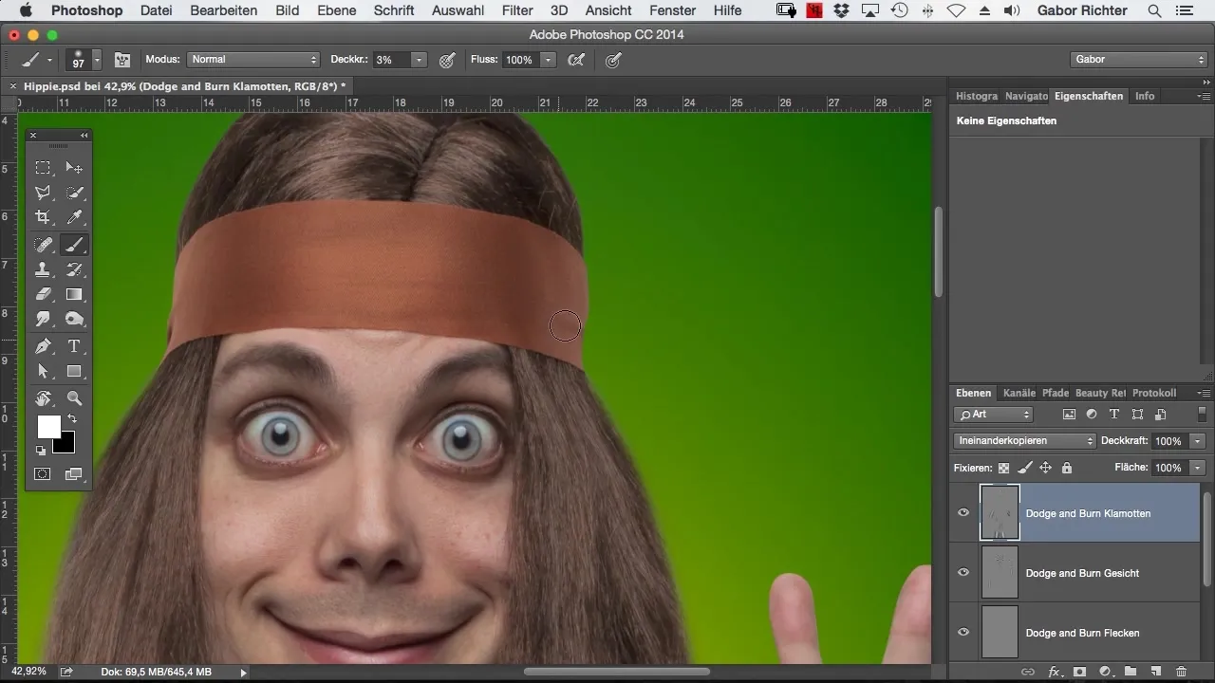Toggle lock position
Image resolution: width=1215 pixels, height=683 pixels.
pyautogui.click(x=1045, y=468)
